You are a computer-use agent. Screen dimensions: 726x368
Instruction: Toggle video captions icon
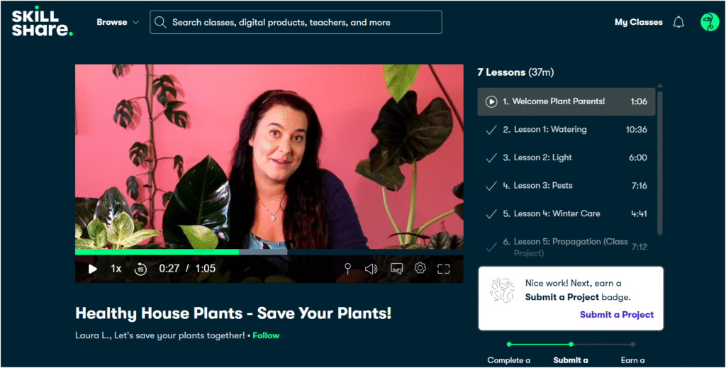pos(397,269)
